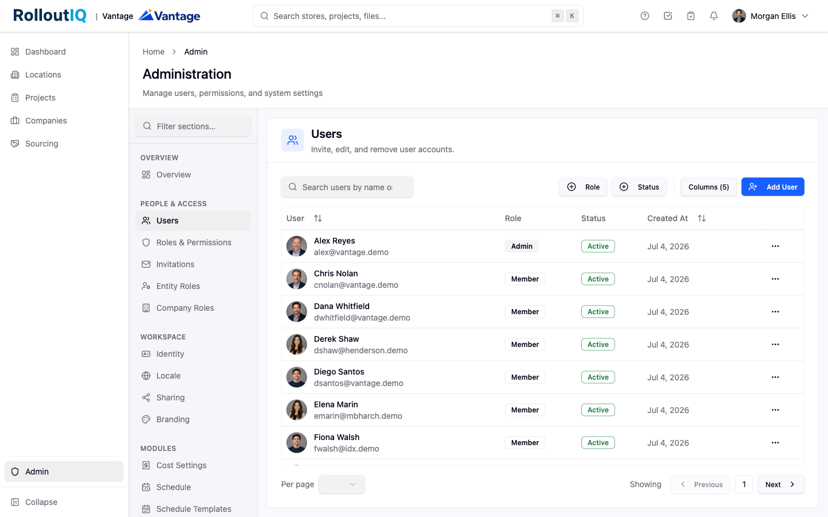828x517 pixels.
Task: Open row actions for Derek Shaw
Action: (x=775, y=344)
